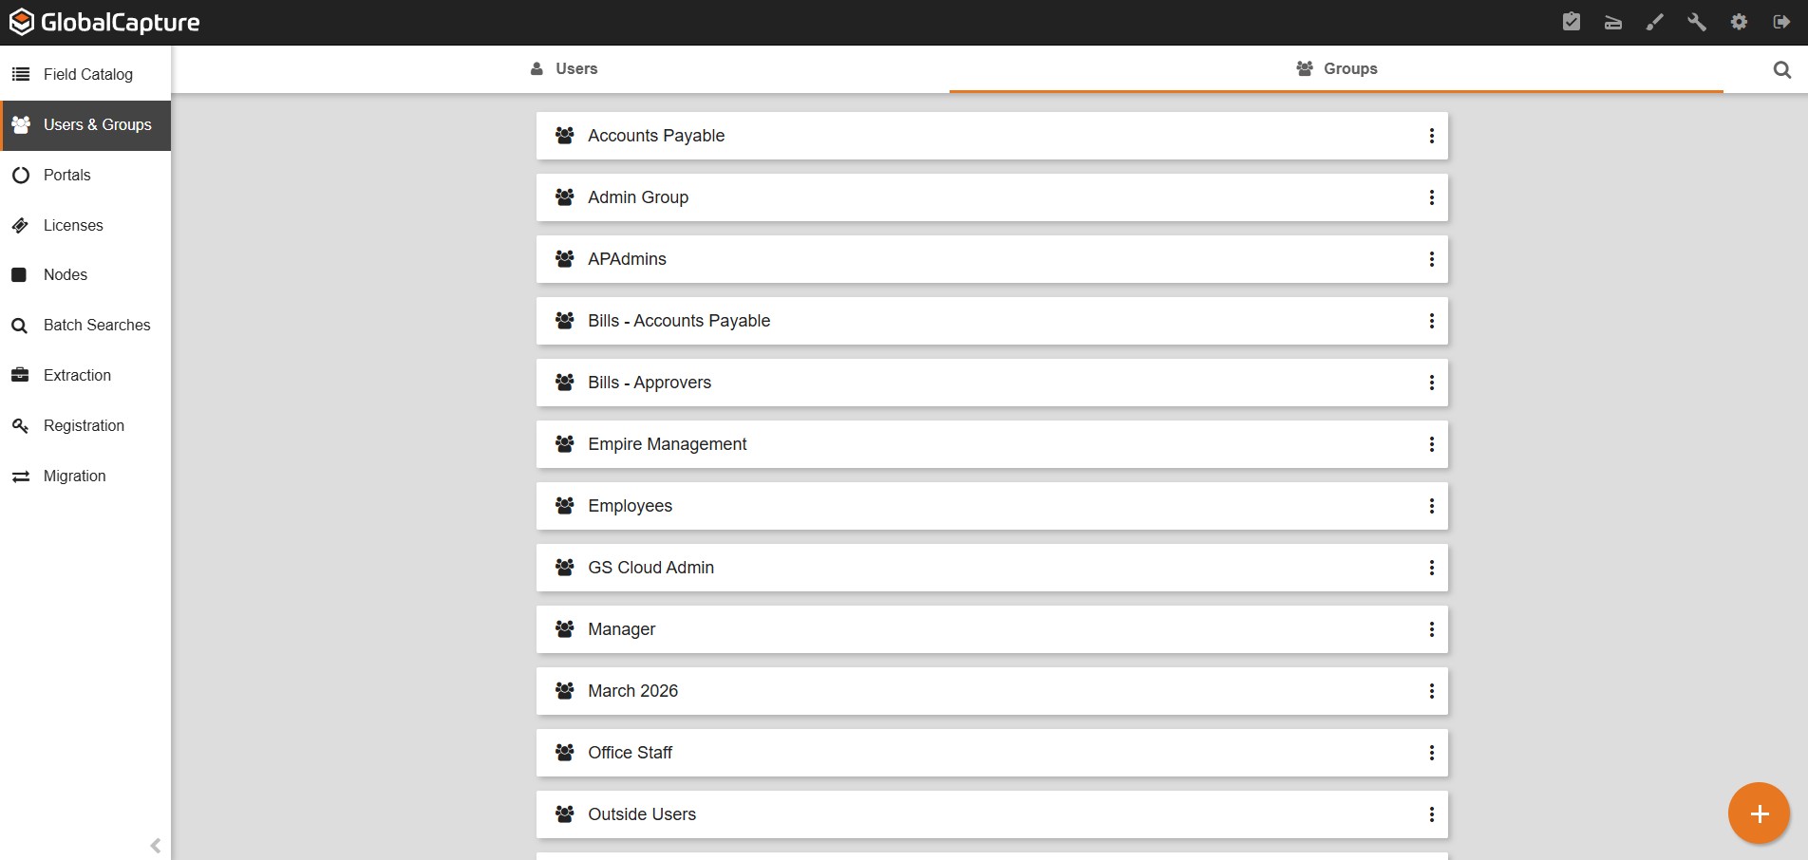
Task: Click group icon beside Outside Users
Action: [564, 814]
